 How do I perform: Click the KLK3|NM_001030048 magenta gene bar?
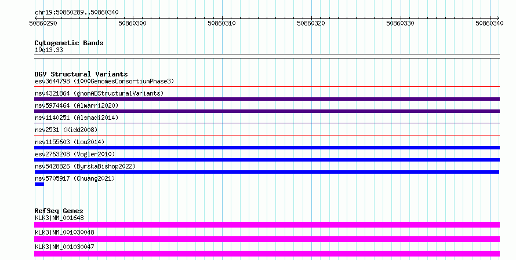click(267, 239)
